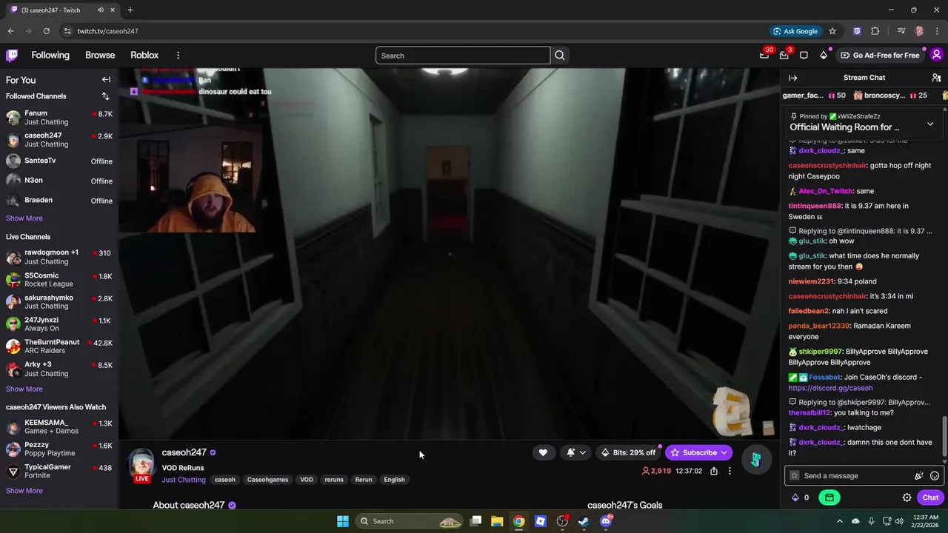Expand the Subscribe button dropdown
Viewport: 948px width, 533px height.
[724, 452]
